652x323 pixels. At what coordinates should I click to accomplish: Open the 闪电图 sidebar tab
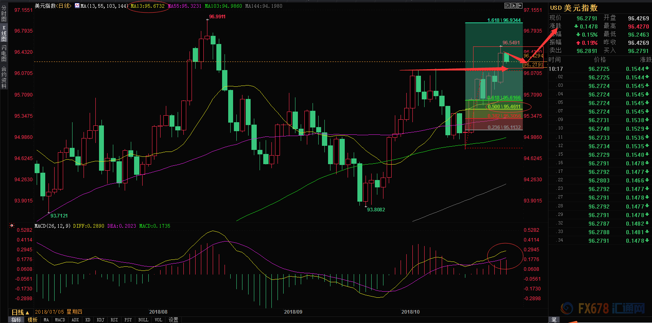4,53
